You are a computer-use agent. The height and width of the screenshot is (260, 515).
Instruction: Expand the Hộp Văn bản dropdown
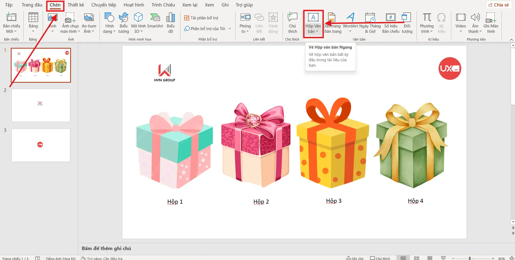[x=317, y=31]
